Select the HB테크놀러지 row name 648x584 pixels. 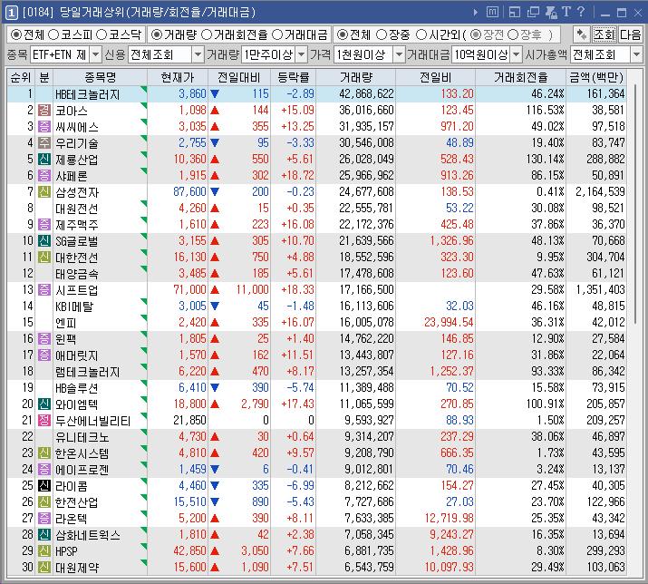point(88,94)
